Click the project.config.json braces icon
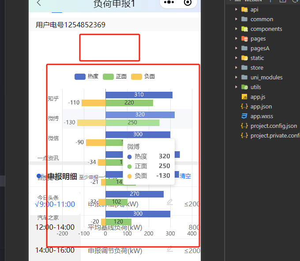 [x=244, y=126]
